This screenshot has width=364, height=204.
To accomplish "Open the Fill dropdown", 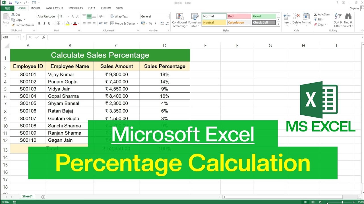I will point(319,20).
